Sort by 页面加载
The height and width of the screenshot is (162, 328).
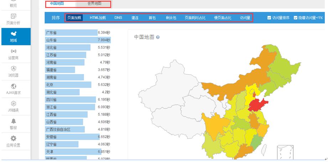click(x=74, y=18)
